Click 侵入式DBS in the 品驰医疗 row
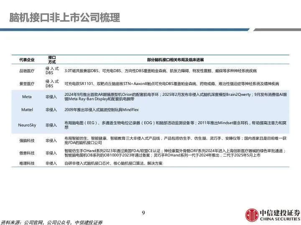Screen dimensions: 301x225 (52, 70)
